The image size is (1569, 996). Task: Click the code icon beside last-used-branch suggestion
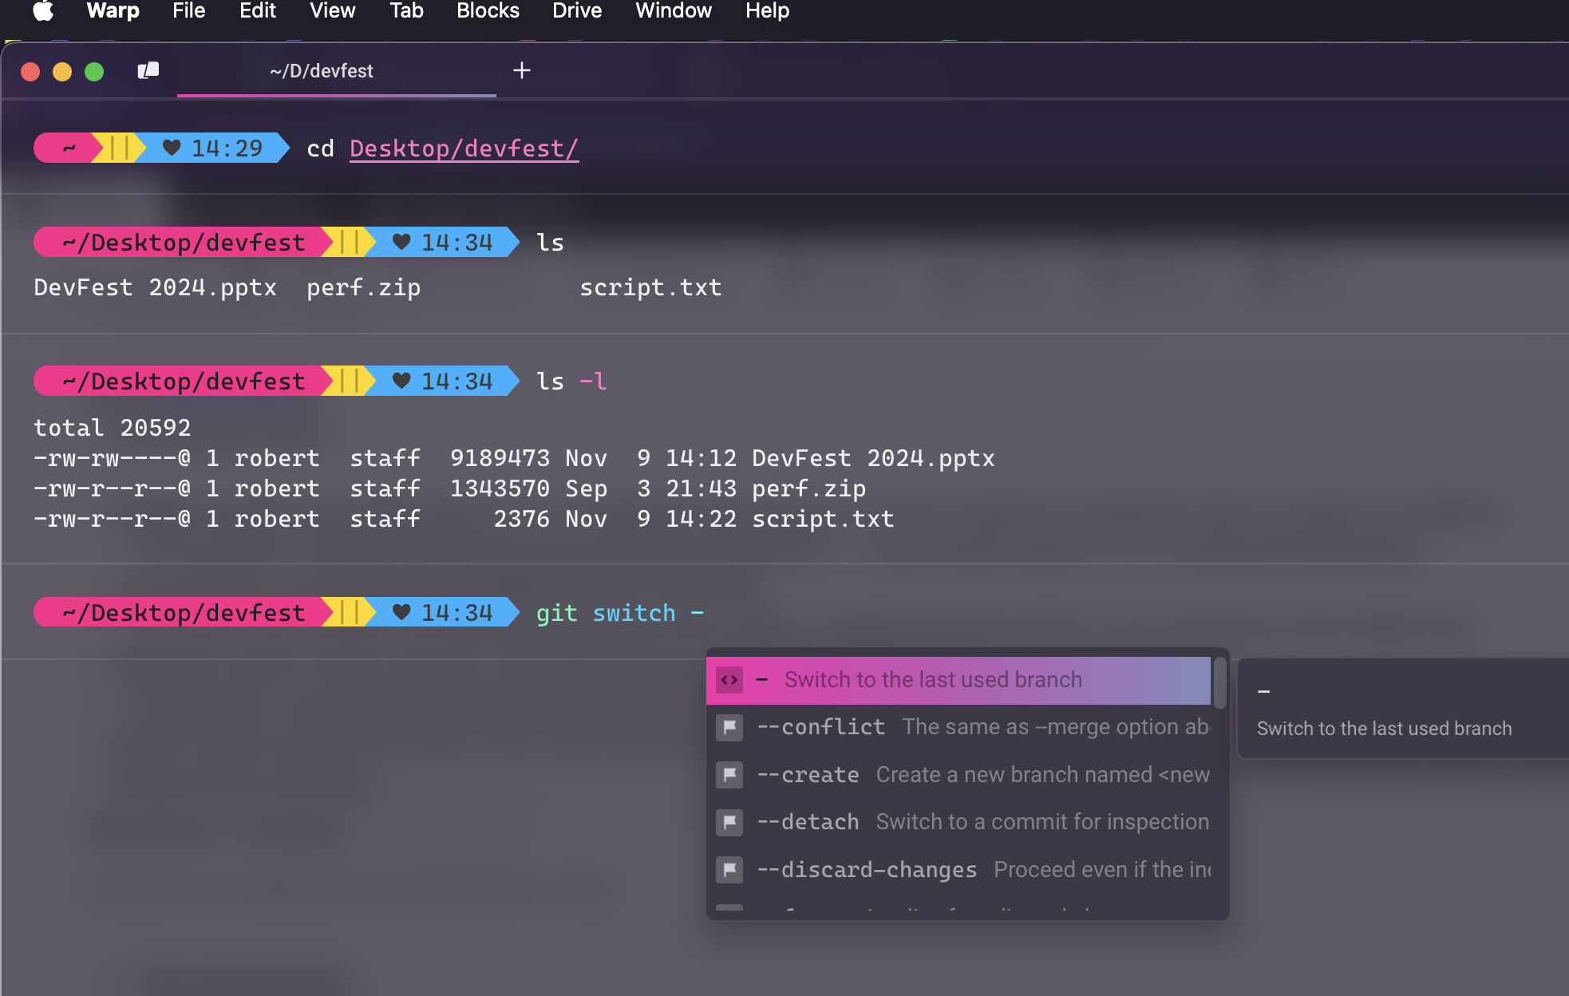[x=729, y=680]
